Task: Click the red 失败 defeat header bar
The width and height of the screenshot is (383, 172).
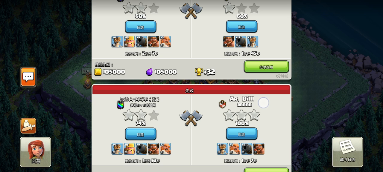Action: (x=191, y=90)
